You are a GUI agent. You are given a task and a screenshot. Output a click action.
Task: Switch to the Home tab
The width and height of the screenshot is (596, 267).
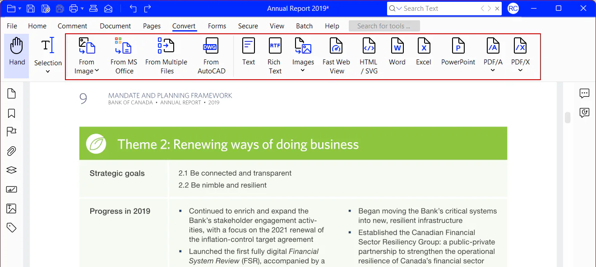pyautogui.click(x=37, y=26)
